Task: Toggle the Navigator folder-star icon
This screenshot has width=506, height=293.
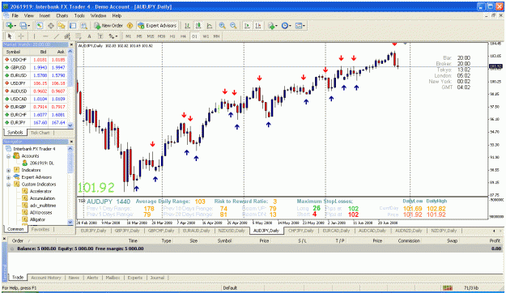Action: pos(62,25)
